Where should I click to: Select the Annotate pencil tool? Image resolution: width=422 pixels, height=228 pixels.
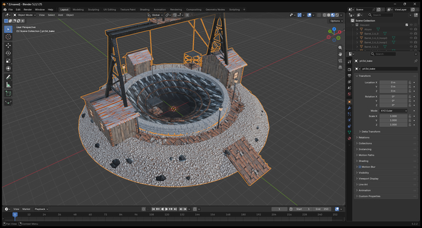[x=8, y=77]
